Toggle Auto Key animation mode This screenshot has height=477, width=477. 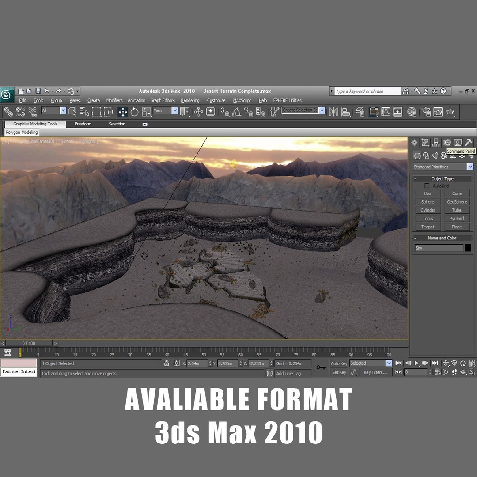(x=339, y=363)
